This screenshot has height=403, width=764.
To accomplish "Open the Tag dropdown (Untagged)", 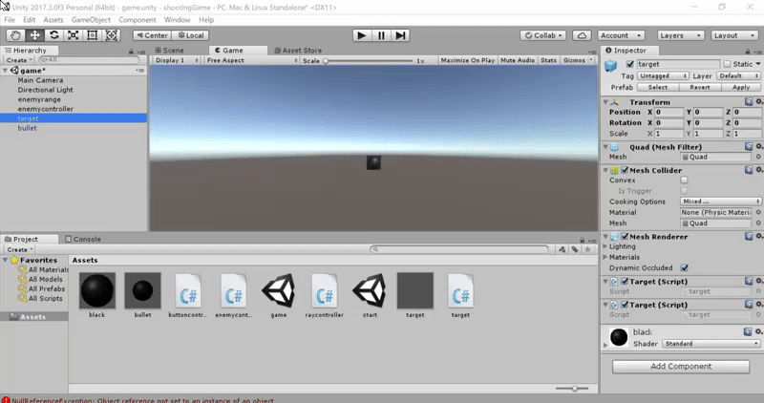I will (662, 76).
